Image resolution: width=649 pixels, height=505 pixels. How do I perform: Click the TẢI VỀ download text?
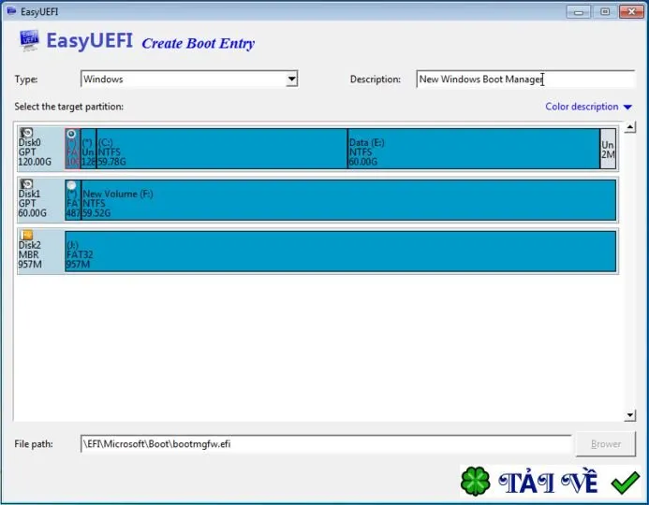tap(548, 483)
